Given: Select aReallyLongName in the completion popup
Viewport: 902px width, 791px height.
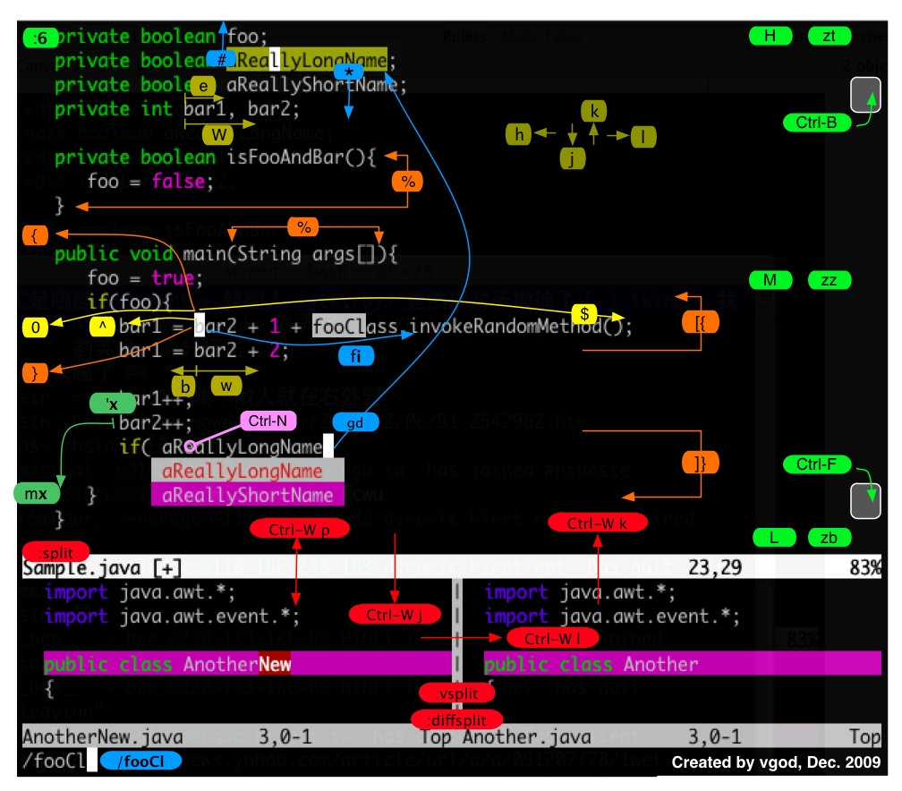Looking at the screenshot, I should (247, 471).
